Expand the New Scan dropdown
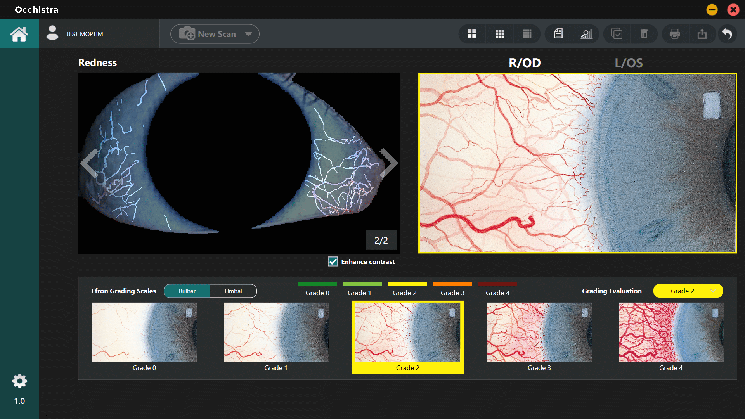The height and width of the screenshot is (419, 745). coord(248,34)
